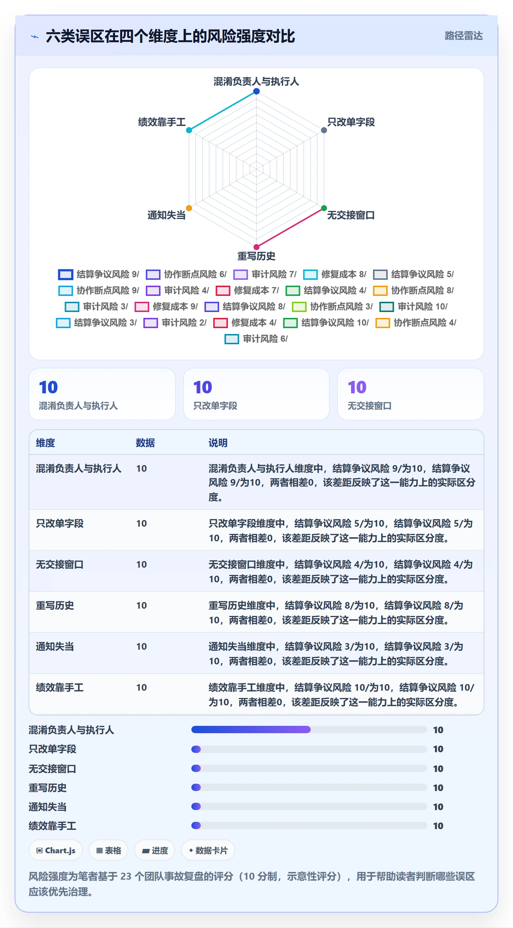The height and width of the screenshot is (928, 513).
Task: Click the 数据 table column header
Action: (145, 443)
